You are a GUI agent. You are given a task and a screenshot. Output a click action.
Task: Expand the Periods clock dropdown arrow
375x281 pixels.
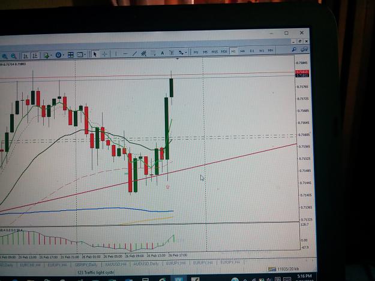click(64, 55)
